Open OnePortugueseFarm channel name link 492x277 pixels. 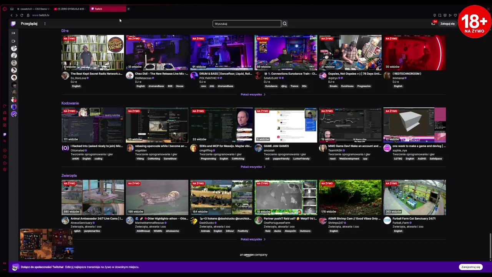pyautogui.click(x=277, y=223)
